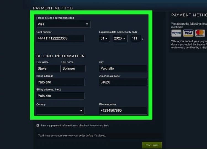
Task: Click the Mastercard logo icon
Action: point(200,33)
